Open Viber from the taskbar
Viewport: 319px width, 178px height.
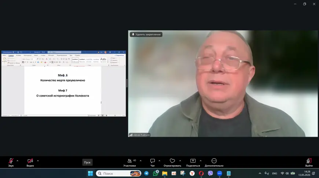click(x=210, y=173)
